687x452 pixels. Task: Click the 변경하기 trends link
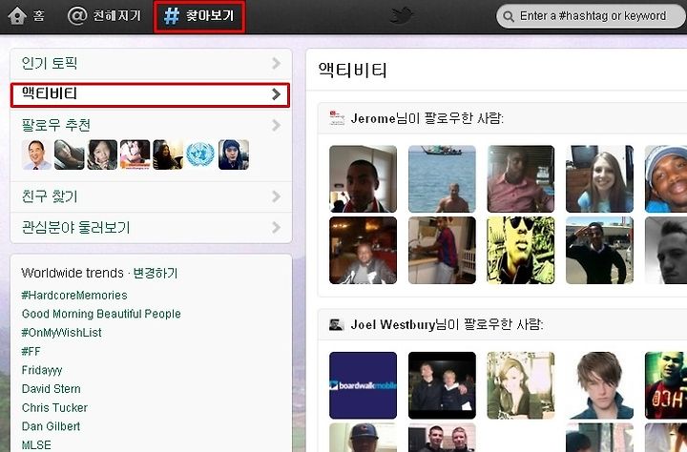[x=156, y=273]
